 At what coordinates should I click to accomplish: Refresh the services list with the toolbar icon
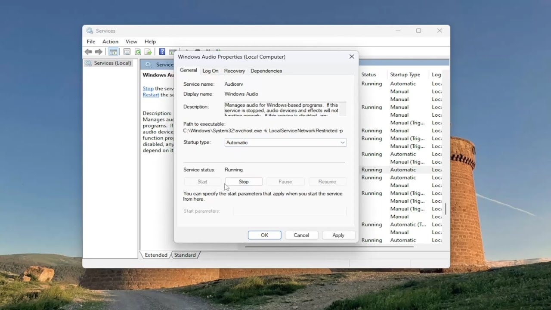click(x=138, y=52)
